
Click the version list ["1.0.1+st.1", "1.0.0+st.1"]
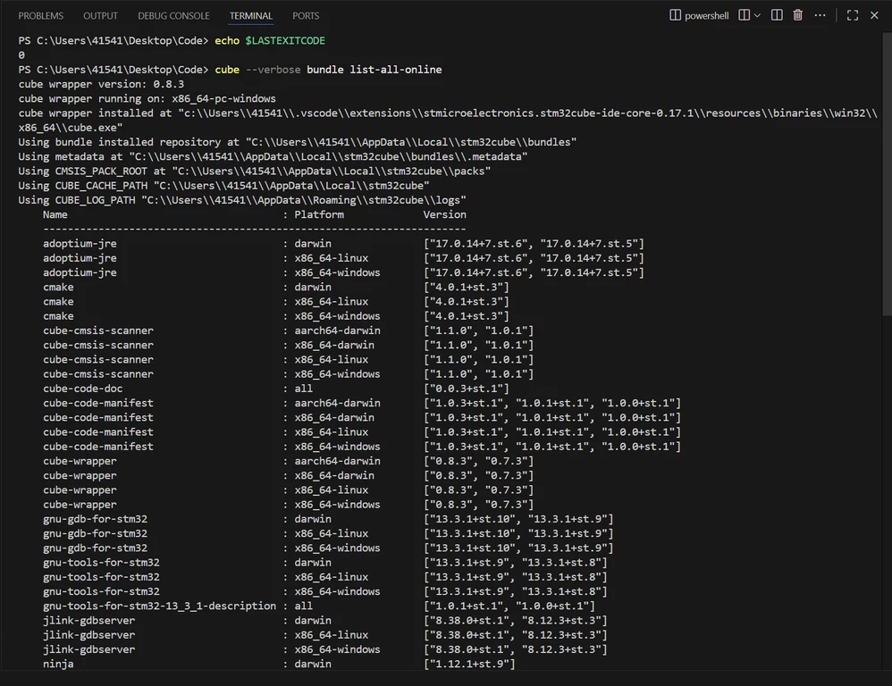click(509, 606)
